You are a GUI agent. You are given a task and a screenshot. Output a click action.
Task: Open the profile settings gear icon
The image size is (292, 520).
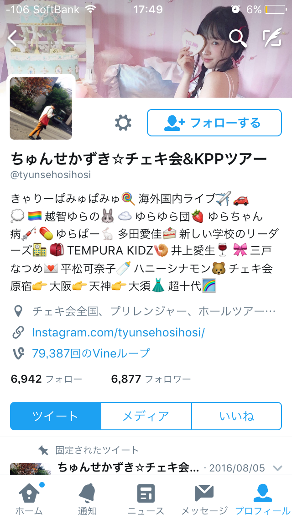click(123, 123)
